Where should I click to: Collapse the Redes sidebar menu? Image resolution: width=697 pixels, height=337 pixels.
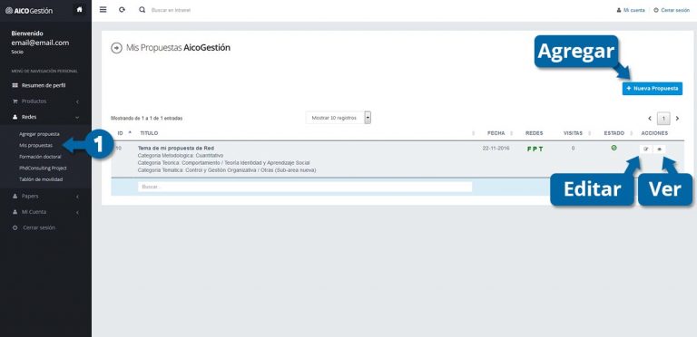[x=45, y=117]
